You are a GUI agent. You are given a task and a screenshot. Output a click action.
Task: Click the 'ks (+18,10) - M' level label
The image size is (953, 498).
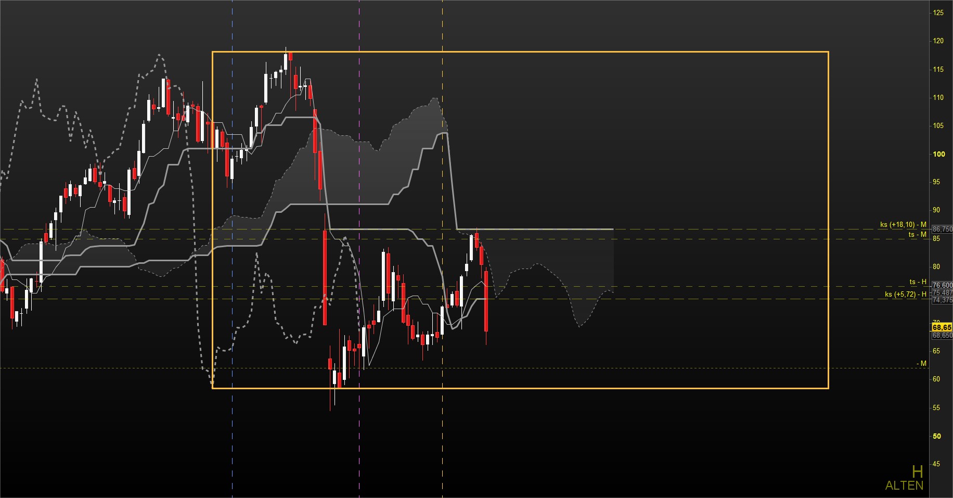click(903, 225)
